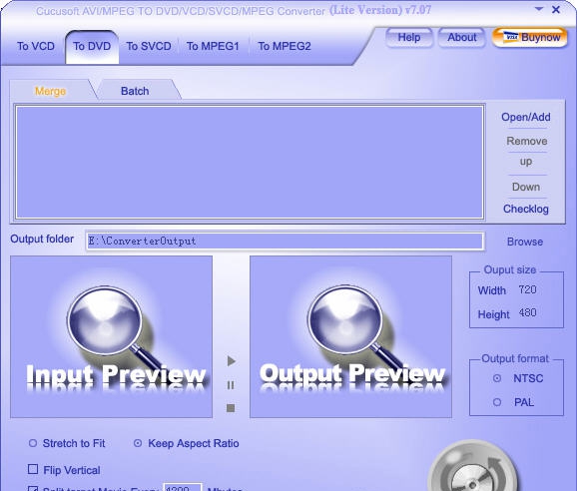Click Open/Add to add files

tap(526, 117)
